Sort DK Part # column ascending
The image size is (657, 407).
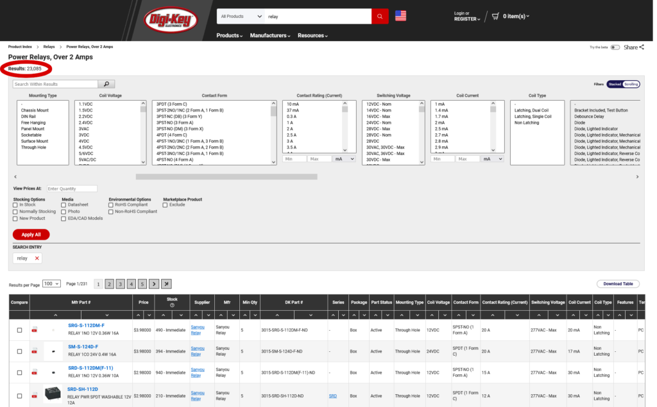(x=277, y=315)
